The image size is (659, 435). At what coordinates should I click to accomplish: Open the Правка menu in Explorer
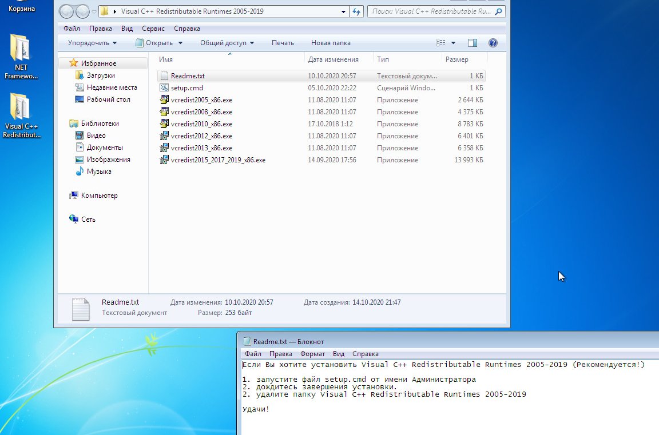point(101,29)
